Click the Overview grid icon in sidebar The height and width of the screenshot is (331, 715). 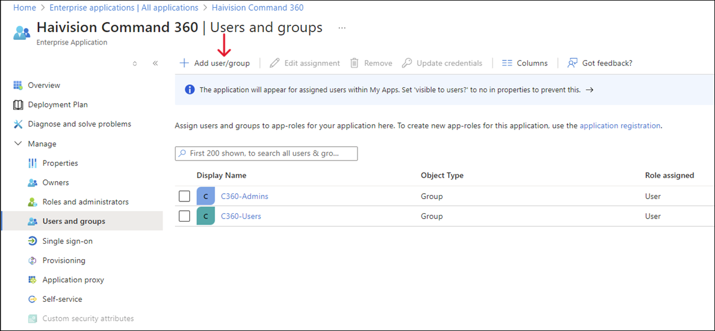(x=18, y=86)
